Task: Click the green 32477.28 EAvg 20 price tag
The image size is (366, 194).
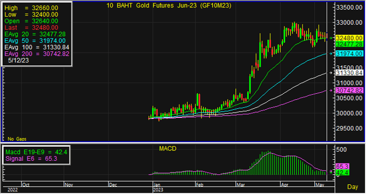Action: tap(349, 44)
